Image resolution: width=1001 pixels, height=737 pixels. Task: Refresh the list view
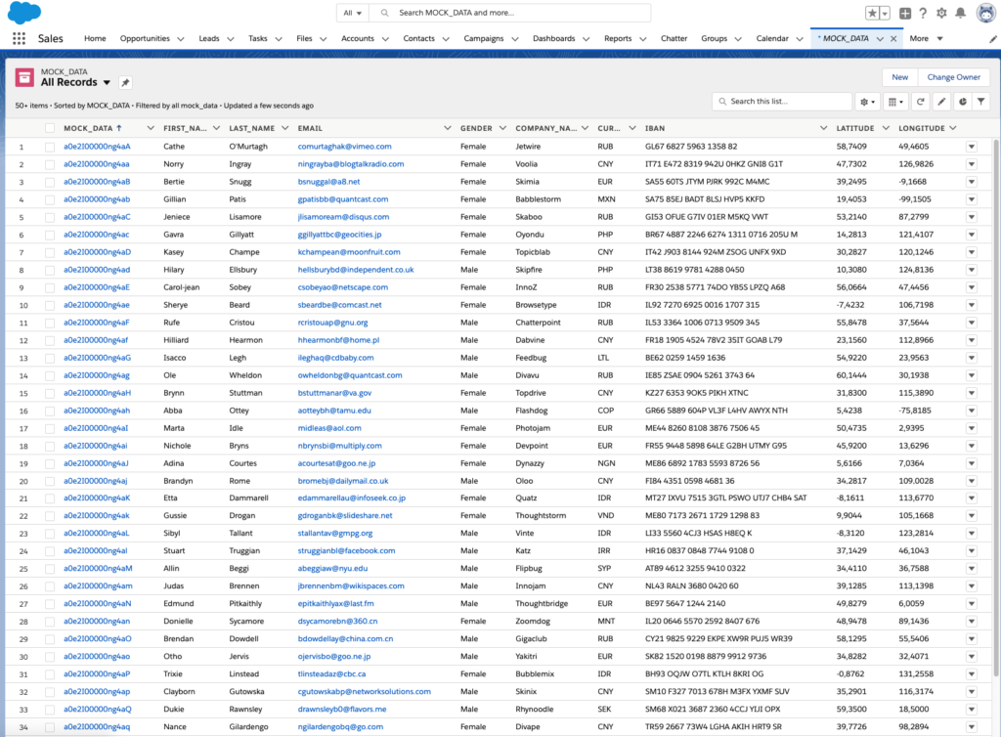920,102
